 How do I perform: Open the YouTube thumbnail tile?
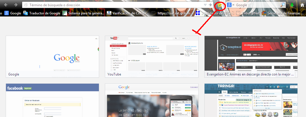point(152,57)
